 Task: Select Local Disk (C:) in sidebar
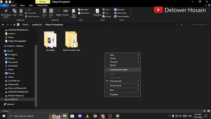click(13, 81)
